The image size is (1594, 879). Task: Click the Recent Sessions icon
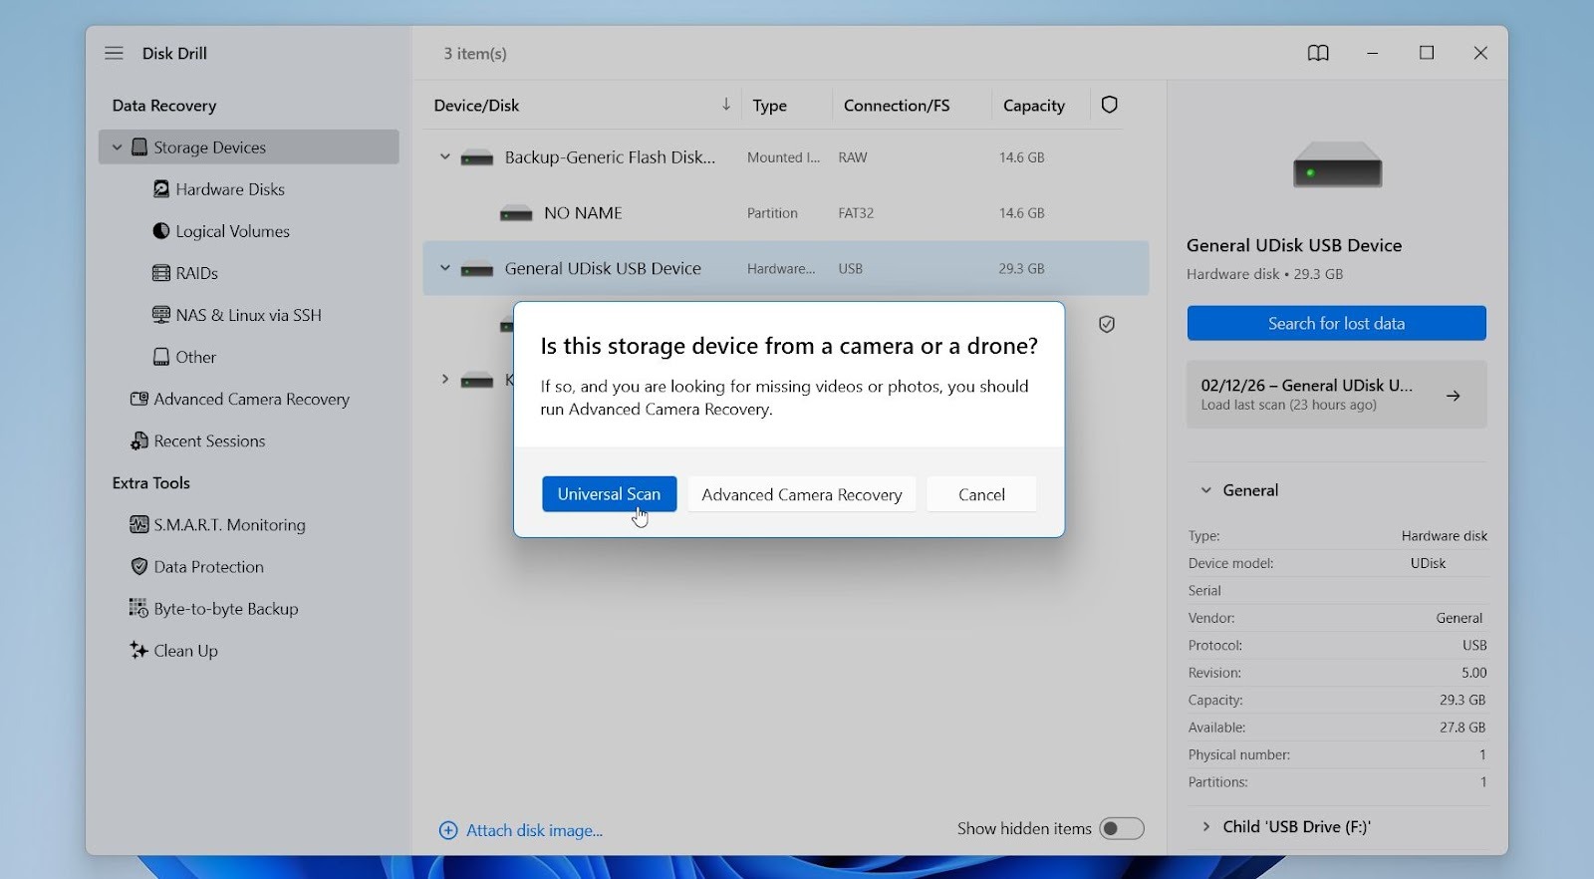click(139, 440)
